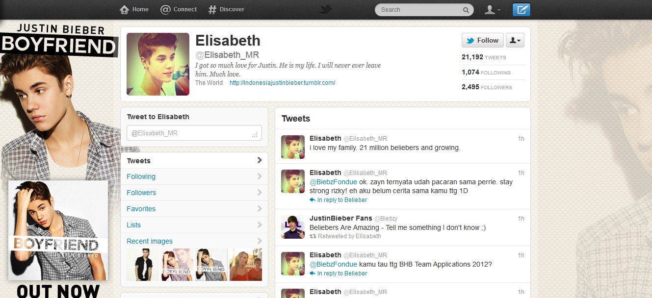Click the Discover hashtag icon
The width and height of the screenshot is (652, 298).
point(212,9)
